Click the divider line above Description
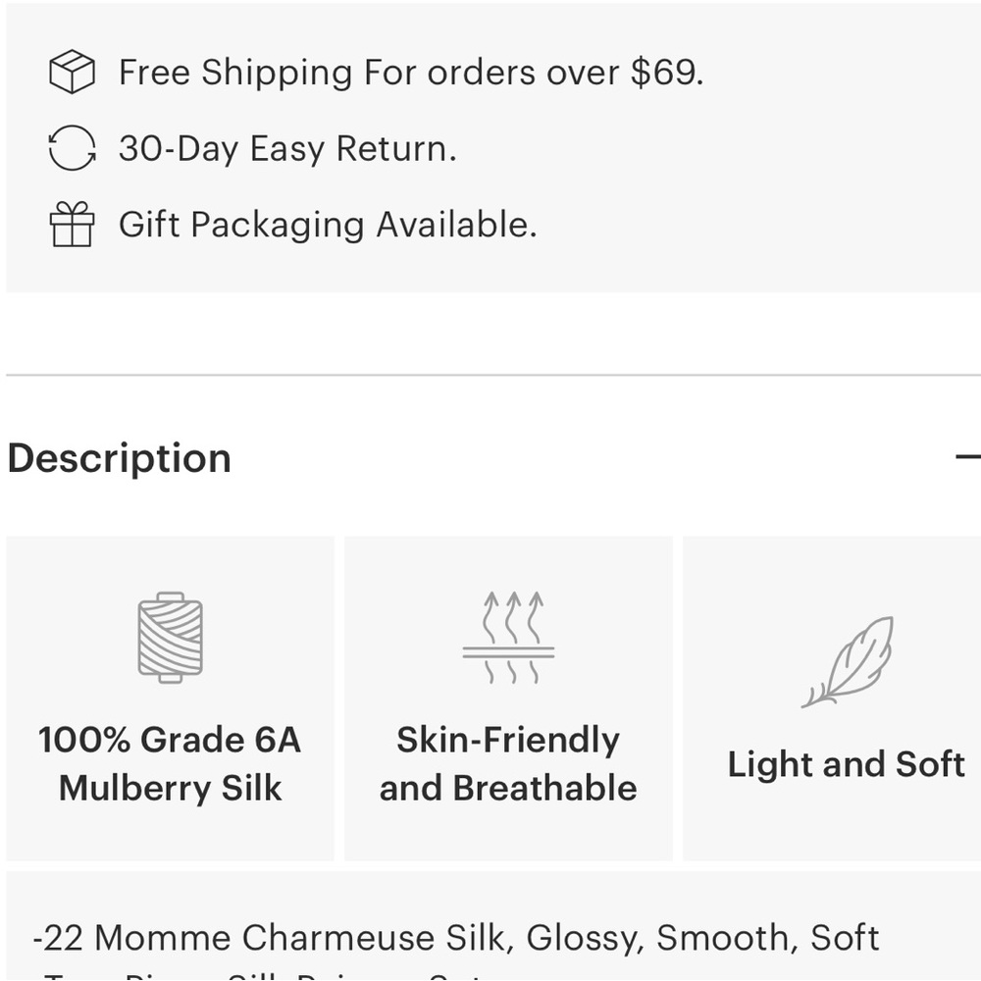The height and width of the screenshot is (981, 981). tap(490, 375)
